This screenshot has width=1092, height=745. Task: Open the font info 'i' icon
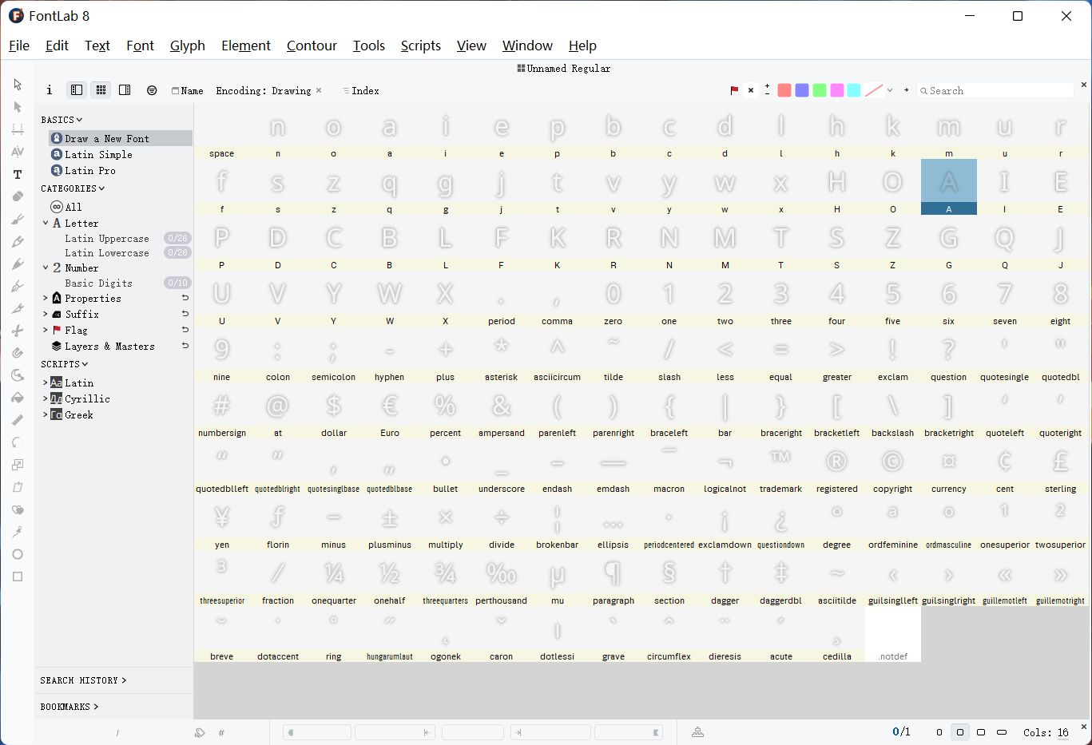pyautogui.click(x=50, y=90)
